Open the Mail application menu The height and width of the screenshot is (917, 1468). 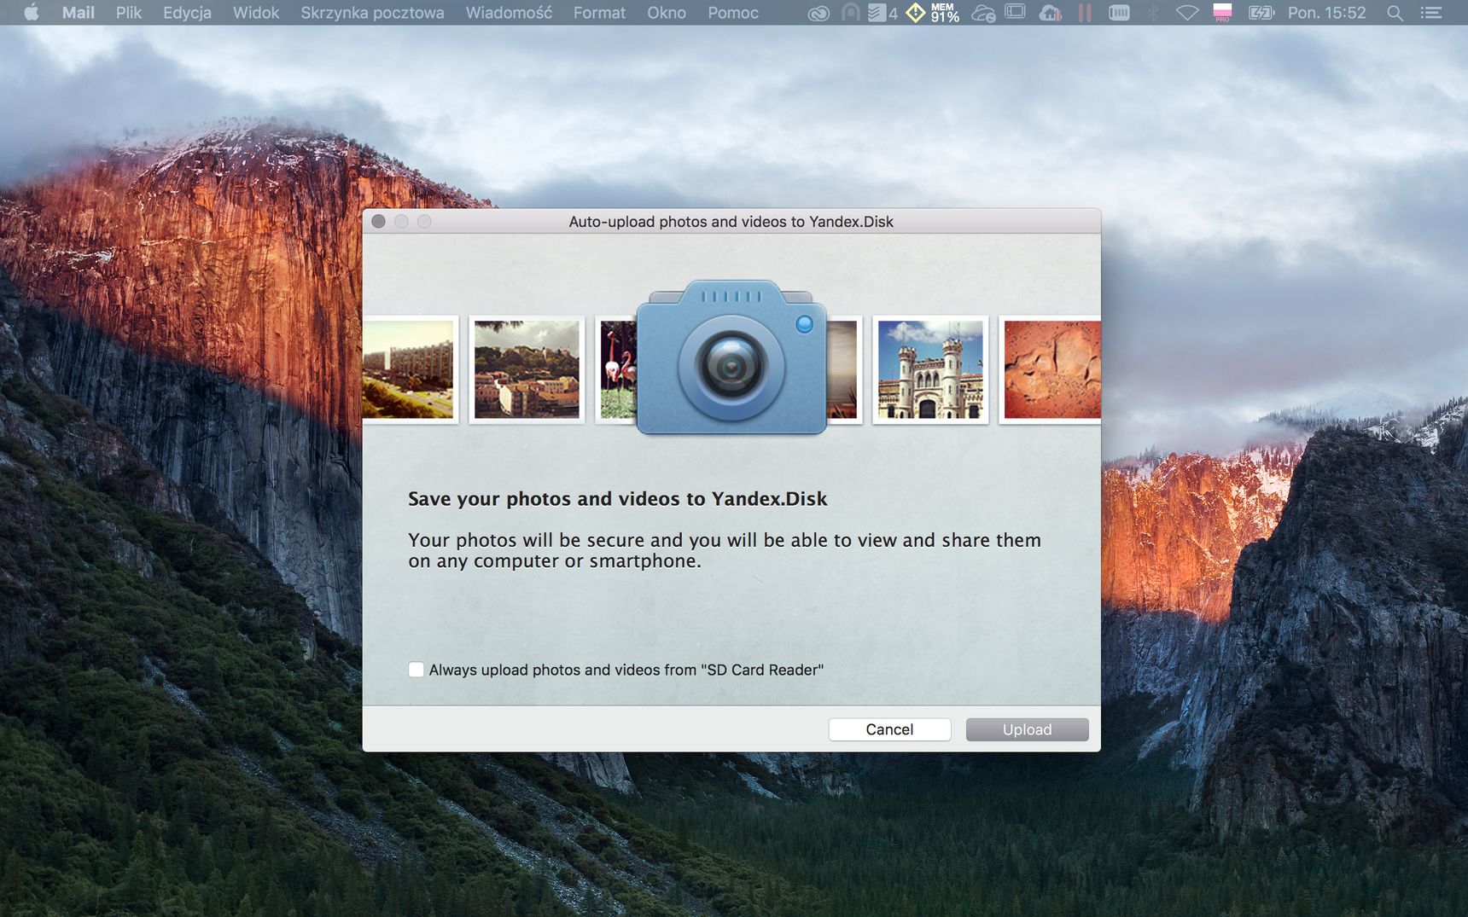[x=78, y=13]
